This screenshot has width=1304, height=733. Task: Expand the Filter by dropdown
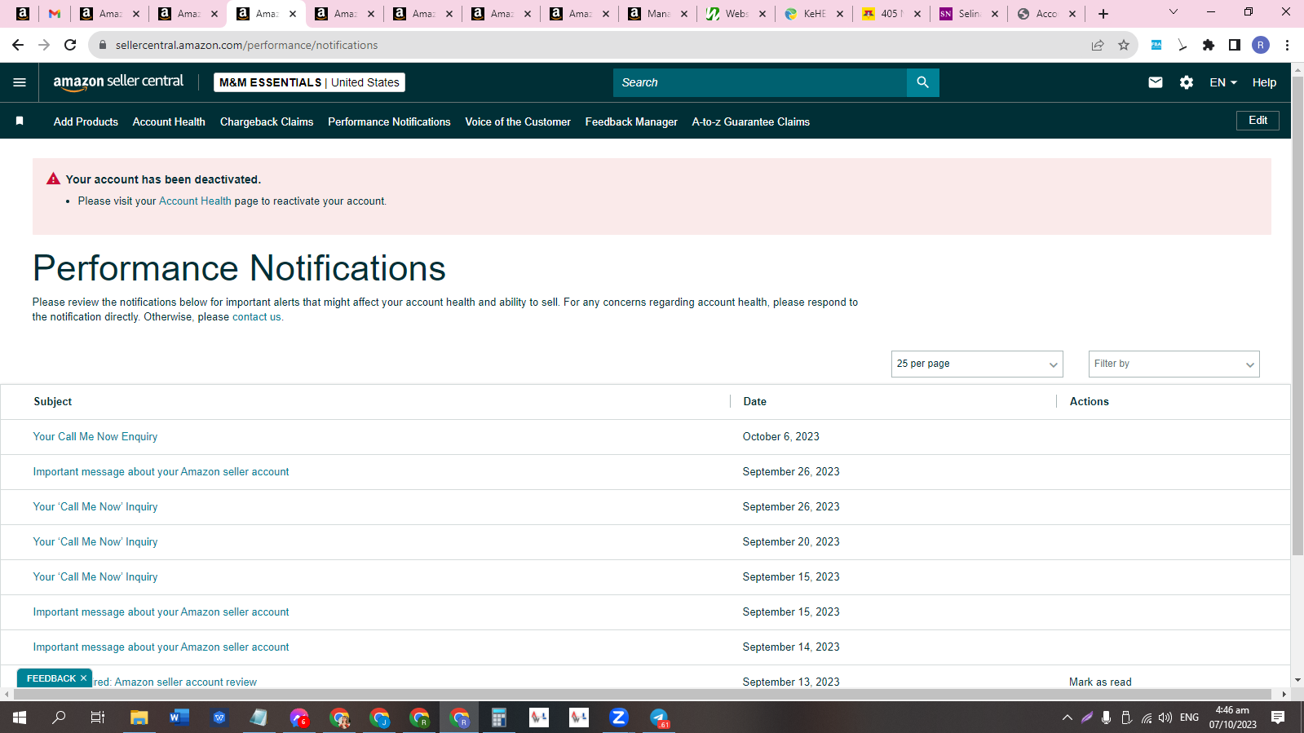pyautogui.click(x=1174, y=364)
